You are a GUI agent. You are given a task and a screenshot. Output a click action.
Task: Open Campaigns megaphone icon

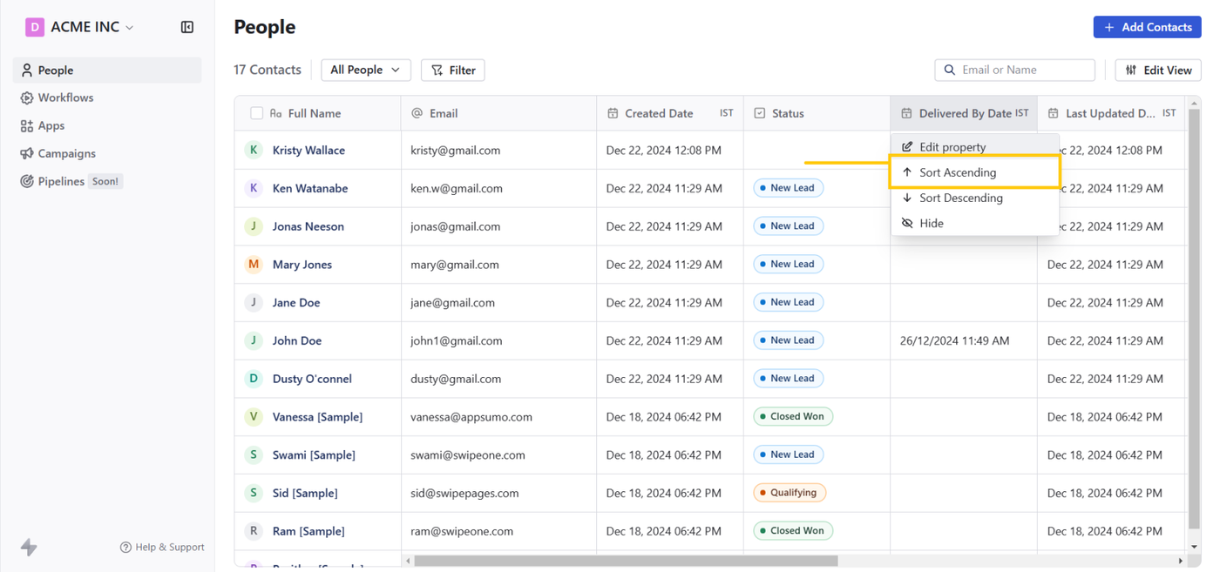tap(27, 153)
